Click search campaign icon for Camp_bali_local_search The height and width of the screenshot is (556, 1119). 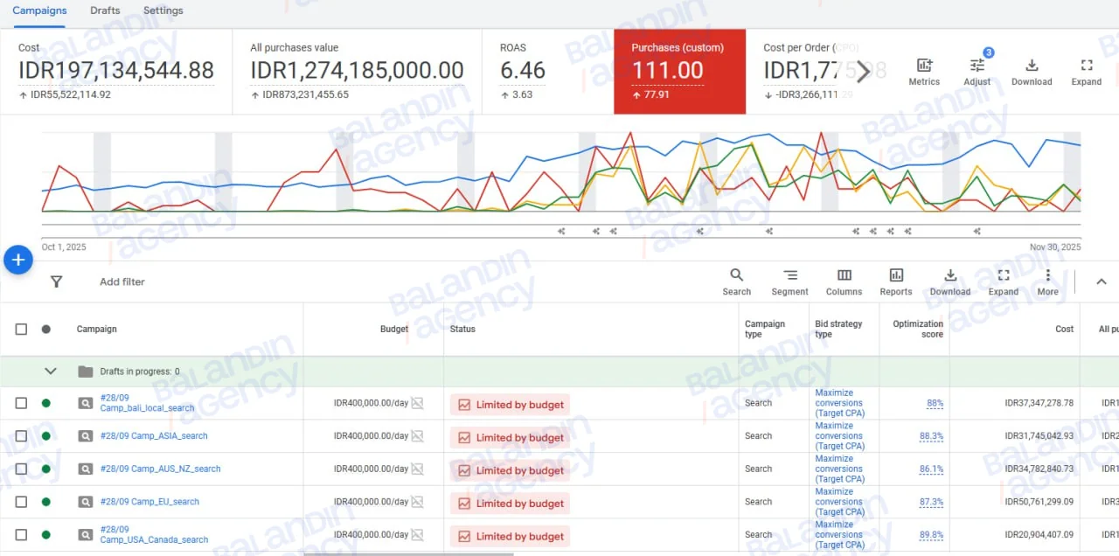tap(86, 403)
